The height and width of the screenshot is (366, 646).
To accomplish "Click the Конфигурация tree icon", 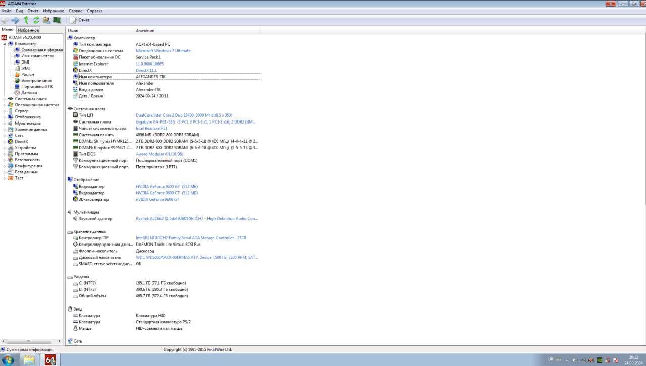I will click(x=10, y=166).
